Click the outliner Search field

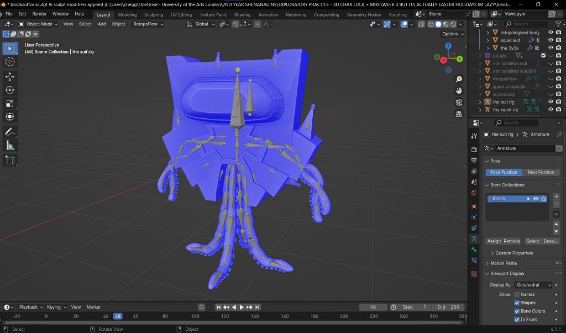[x=526, y=24]
